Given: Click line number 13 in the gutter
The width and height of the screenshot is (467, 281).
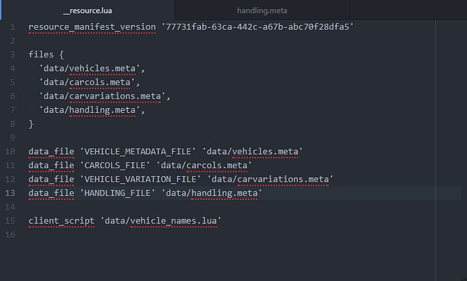Looking at the screenshot, I should tap(11, 193).
